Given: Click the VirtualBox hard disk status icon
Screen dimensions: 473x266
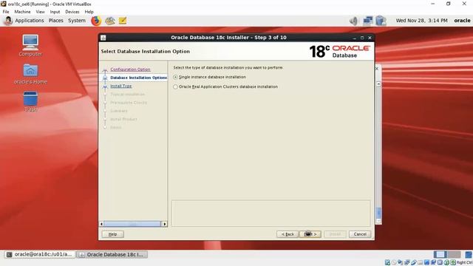Looking at the screenshot, I should pyautogui.click(x=387, y=262).
